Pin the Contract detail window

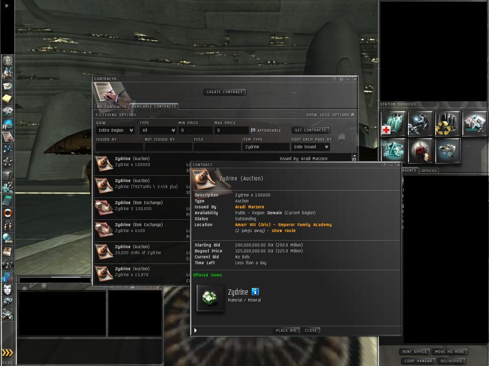385,165
